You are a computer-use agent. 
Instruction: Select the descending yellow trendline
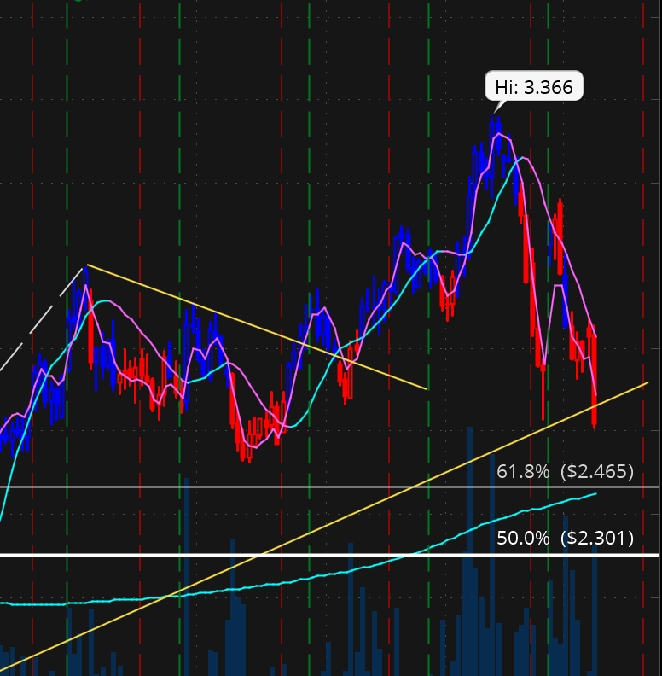256,326
